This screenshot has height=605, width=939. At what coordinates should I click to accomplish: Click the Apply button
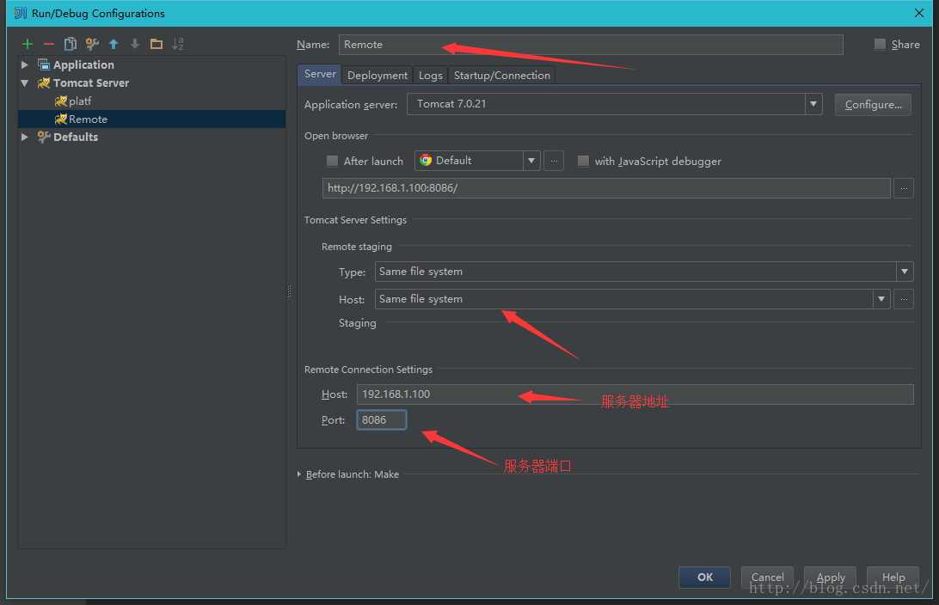[x=830, y=577]
